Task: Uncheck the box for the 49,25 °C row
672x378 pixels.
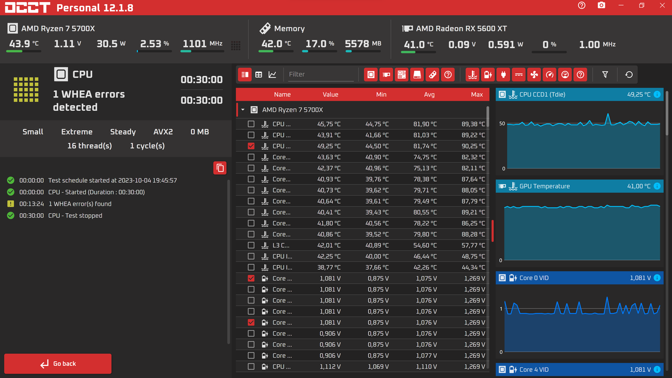Action: click(251, 146)
